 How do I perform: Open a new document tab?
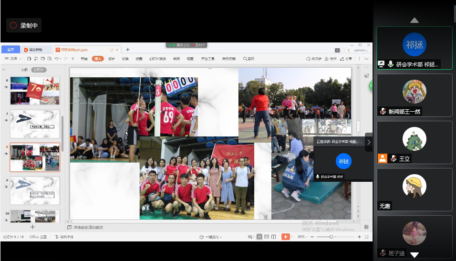[127, 50]
